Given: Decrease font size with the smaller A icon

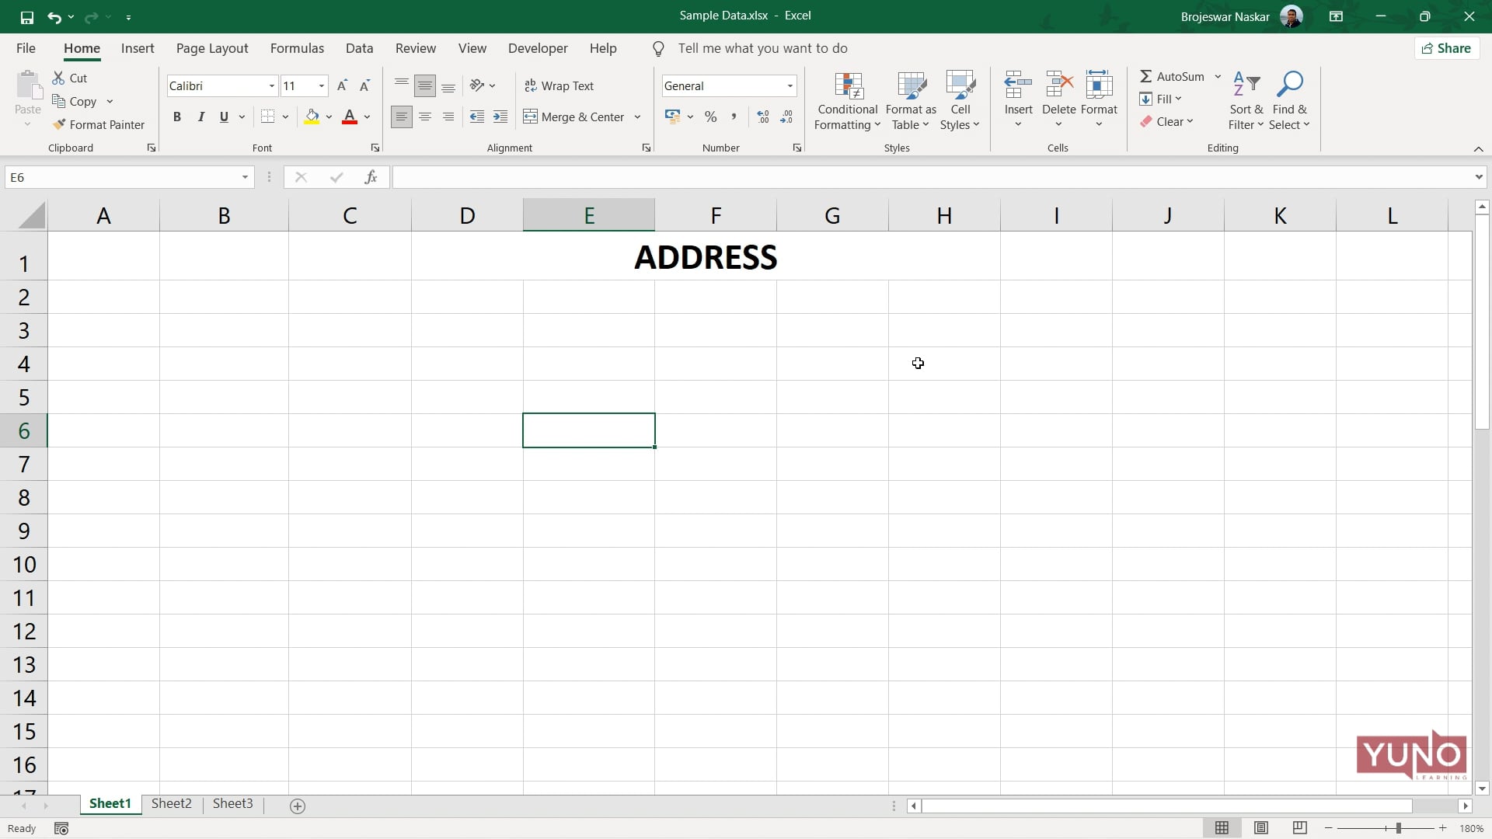Looking at the screenshot, I should 364,85.
